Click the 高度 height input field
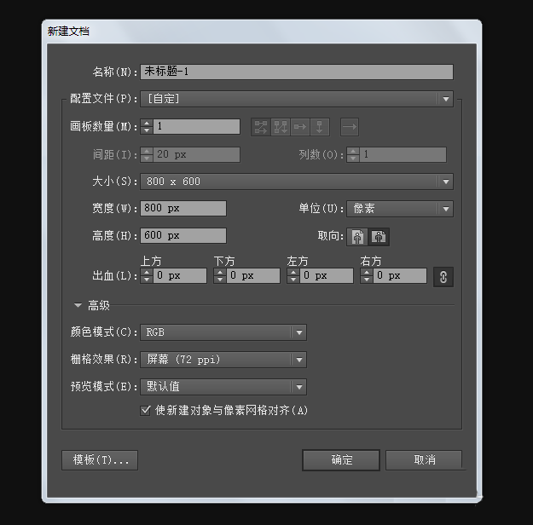Screen dimensions: 533x525 (x=183, y=235)
